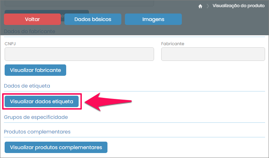This screenshot has height=158, width=269.
Task: Click the breadcrumb chevron separator
Action: pyautogui.click(x=207, y=6)
